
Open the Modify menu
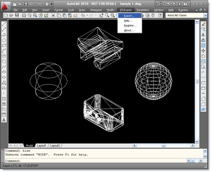tap(111, 10)
